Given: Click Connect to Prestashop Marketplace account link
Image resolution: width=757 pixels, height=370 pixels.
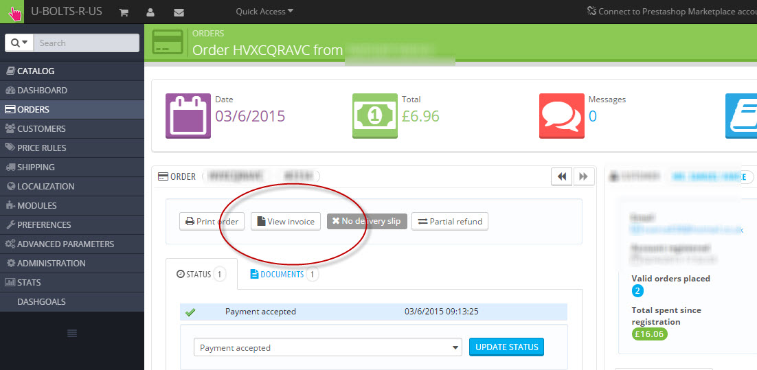Looking at the screenshot, I should pos(672,11).
